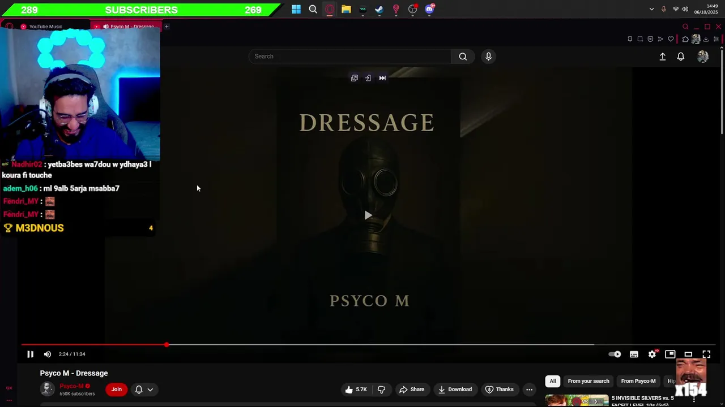Open more actions three-dot menu
This screenshot has width=725, height=407.
point(529,389)
